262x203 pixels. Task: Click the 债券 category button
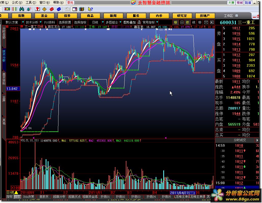point(67,16)
